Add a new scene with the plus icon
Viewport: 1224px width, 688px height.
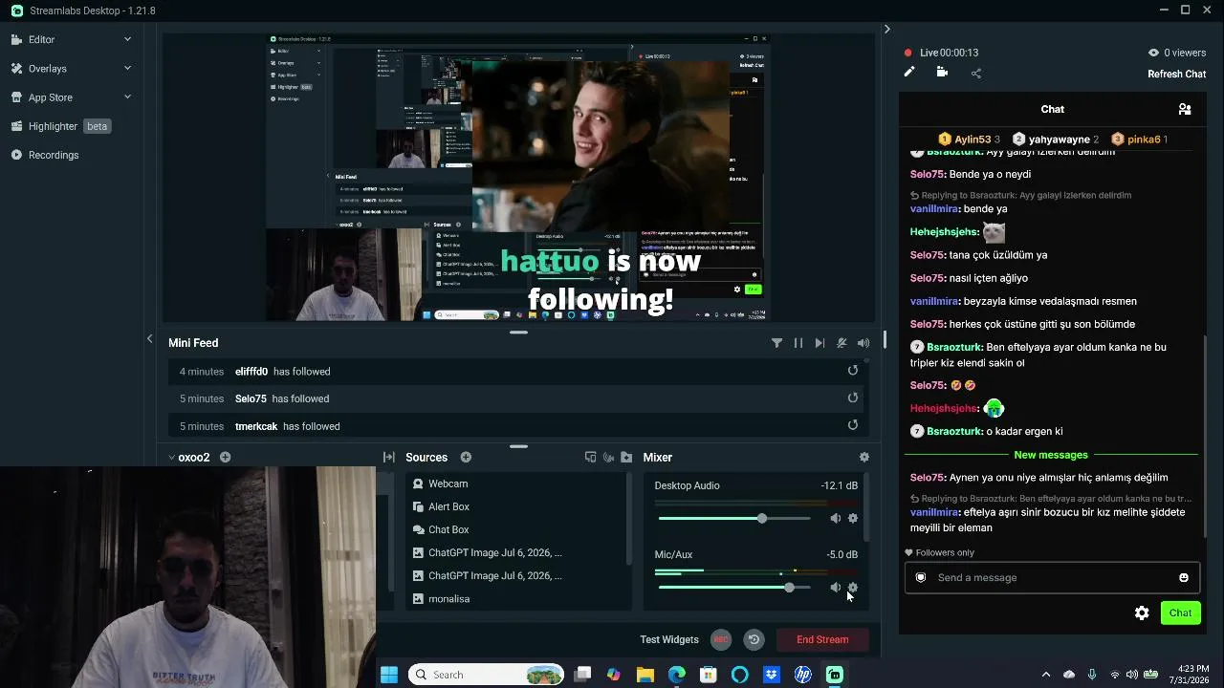pyautogui.click(x=225, y=458)
